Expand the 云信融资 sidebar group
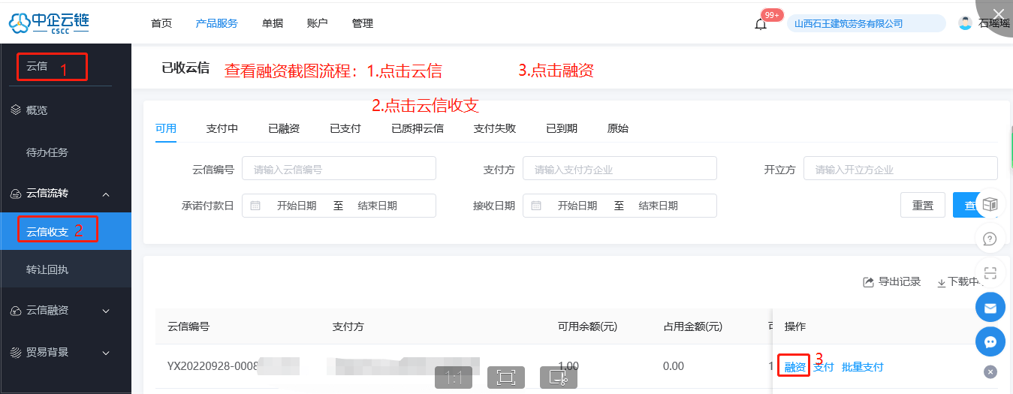 point(106,311)
